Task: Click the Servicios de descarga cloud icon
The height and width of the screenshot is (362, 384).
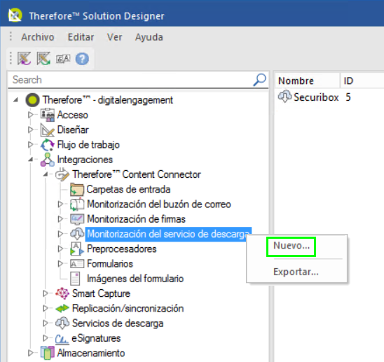Action: coord(62,323)
